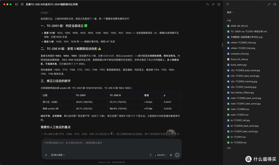Open v3c-TC2001_best_worst.jpg

click(x=245, y=76)
